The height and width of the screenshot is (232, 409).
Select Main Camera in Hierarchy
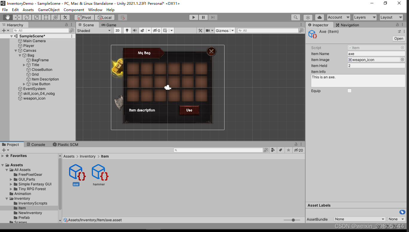coord(34,41)
